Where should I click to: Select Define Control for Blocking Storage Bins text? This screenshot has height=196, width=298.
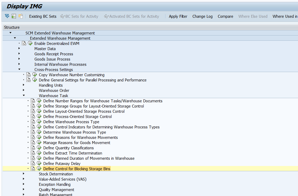point(77,169)
